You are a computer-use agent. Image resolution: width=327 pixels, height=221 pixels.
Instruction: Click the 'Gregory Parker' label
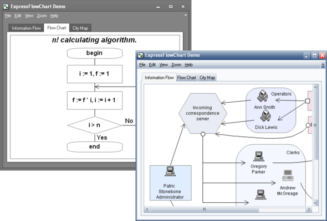click(259, 169)
